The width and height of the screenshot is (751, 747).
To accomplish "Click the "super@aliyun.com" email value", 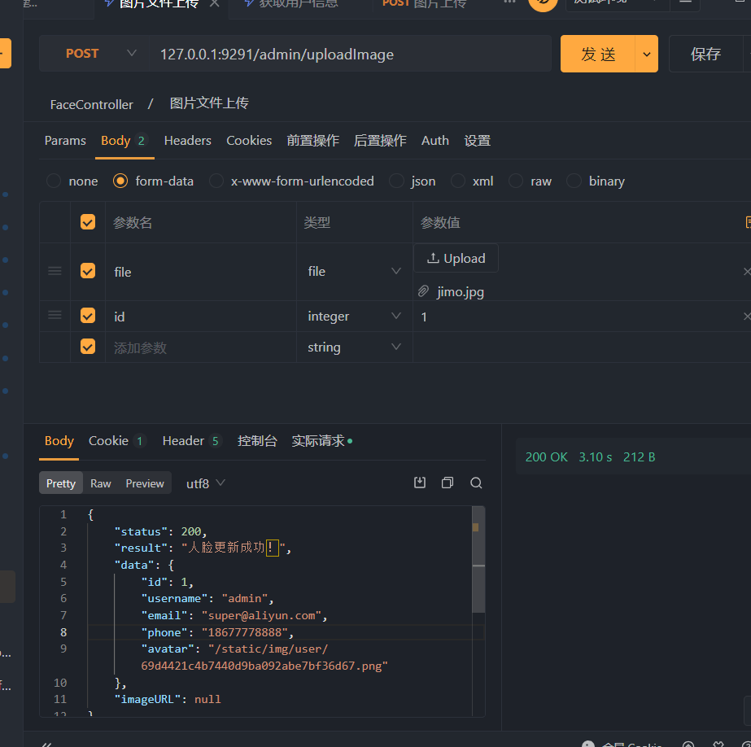I will 261,615.
